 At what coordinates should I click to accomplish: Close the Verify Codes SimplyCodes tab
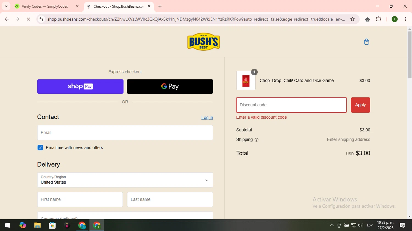(x=77, y=6)
